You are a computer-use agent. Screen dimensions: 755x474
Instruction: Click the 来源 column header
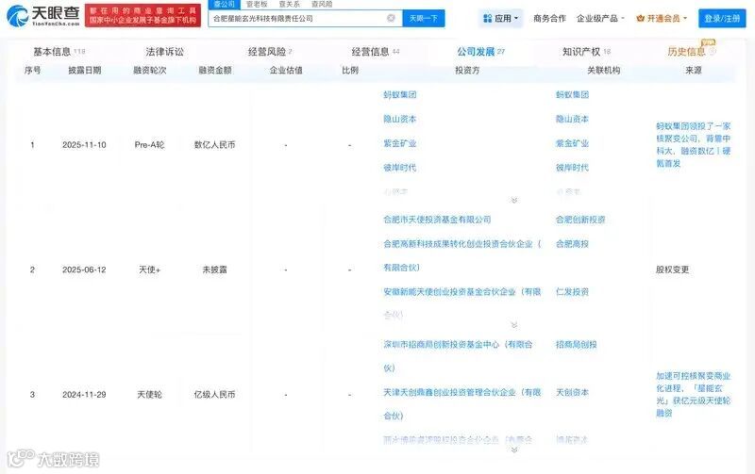(x=694, y=70)
